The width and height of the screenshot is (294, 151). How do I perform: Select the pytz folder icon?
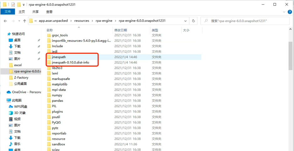pyautogui.click(x=49, y=128)
